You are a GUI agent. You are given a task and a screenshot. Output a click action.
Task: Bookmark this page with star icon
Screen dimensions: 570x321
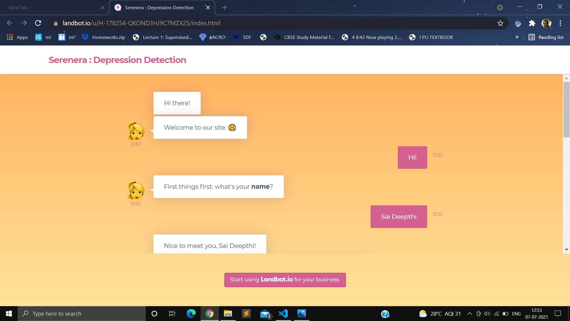click(x=500, y=23)
